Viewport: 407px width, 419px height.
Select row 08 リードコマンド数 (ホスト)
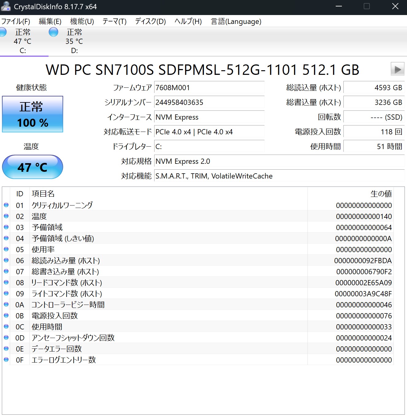coord(198,283)
